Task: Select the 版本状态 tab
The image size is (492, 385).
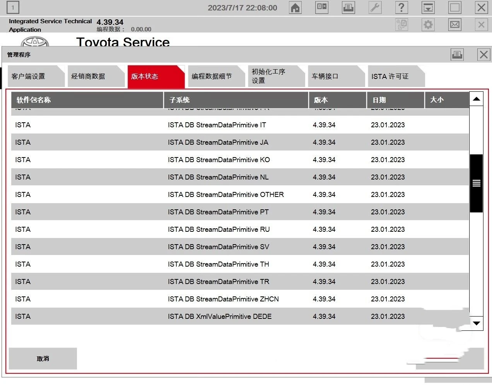Action: coord(156,76)
